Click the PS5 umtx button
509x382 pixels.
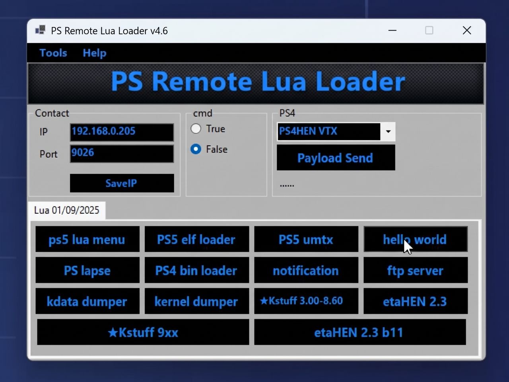(306, 239)
